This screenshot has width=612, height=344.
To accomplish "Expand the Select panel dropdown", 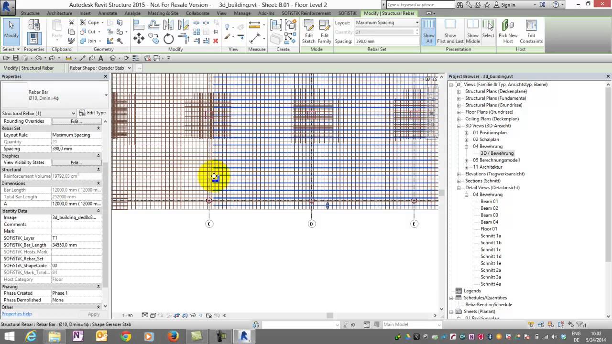I will [x=11, y=49].
